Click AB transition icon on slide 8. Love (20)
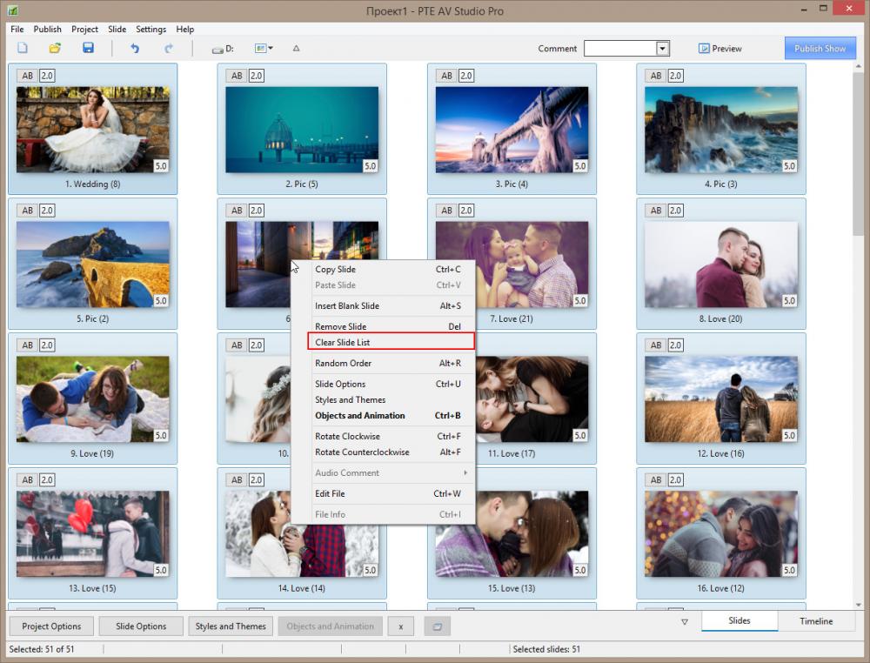The image size is (870, 663). point(656,211)
